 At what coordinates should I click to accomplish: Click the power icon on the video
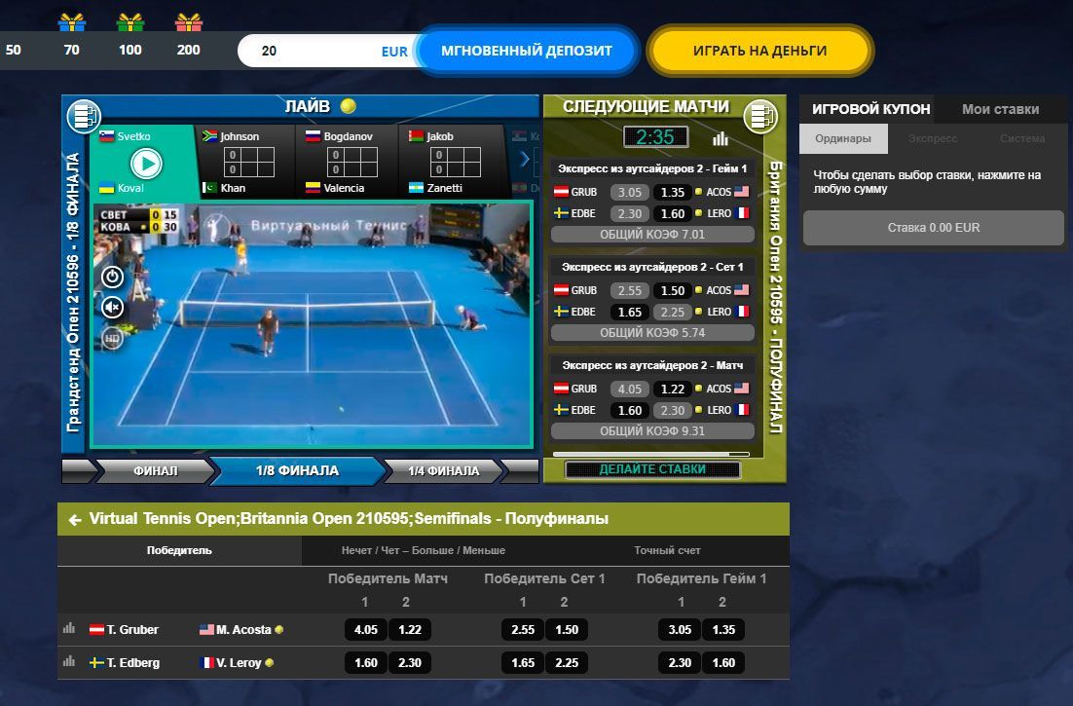112,277
